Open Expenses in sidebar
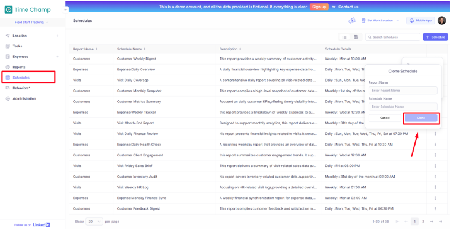The width and height of the screenshot is (450, 231). (20, 57)
